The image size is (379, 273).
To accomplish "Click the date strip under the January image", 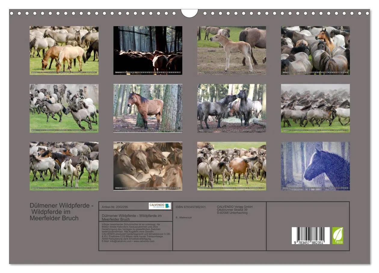I will pos(63,72).
